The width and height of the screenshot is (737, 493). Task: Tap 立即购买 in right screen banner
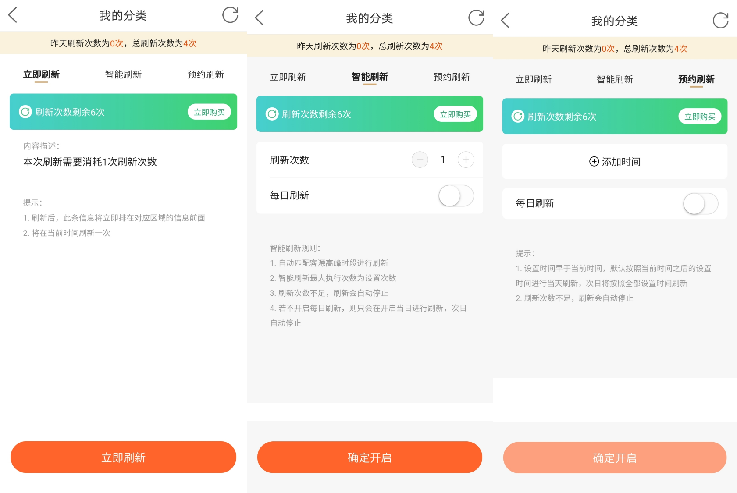click(x=700, y=117)
